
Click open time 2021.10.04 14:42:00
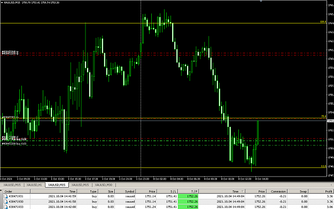[62, 207]
